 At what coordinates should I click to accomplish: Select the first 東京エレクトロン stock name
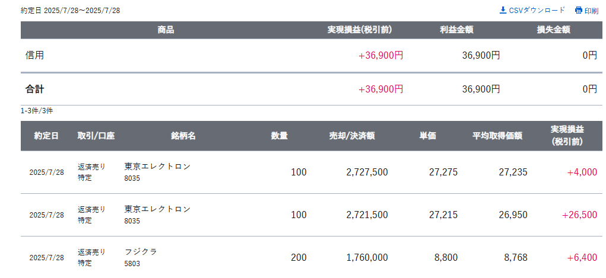(x=158, y=167)
